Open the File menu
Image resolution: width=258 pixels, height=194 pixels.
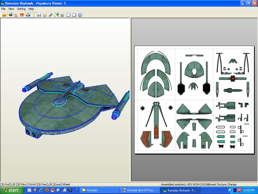(3, 9)
